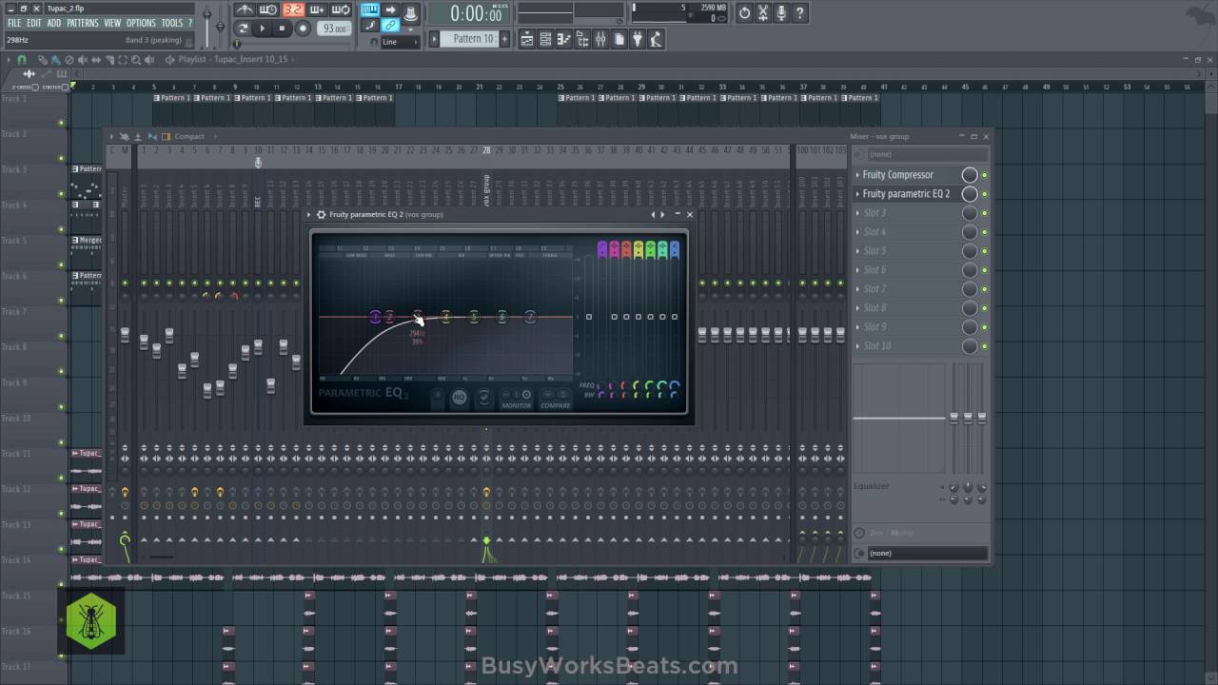Open the FILE menu

(14, 23)
